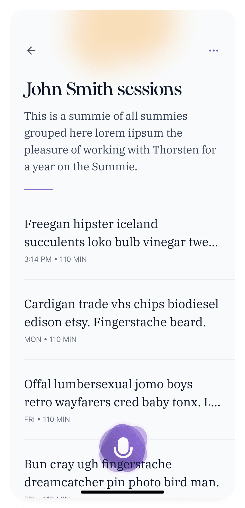Click the divider line below Freegan session
The height and width of the screenshot is (508, 245).
pyautogui.click(x=129, y=280)
